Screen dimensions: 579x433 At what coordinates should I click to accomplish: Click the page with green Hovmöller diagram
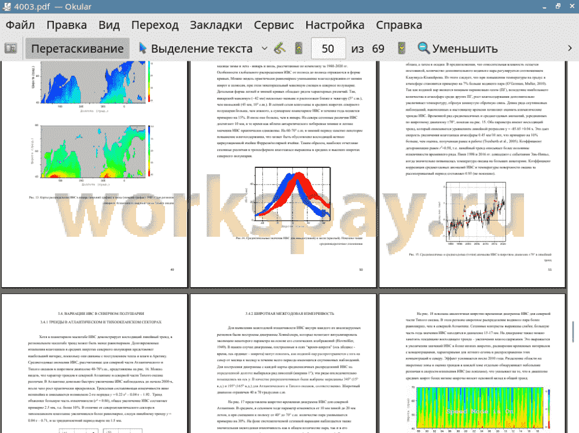pyautogui.click(x=472, y=364)
